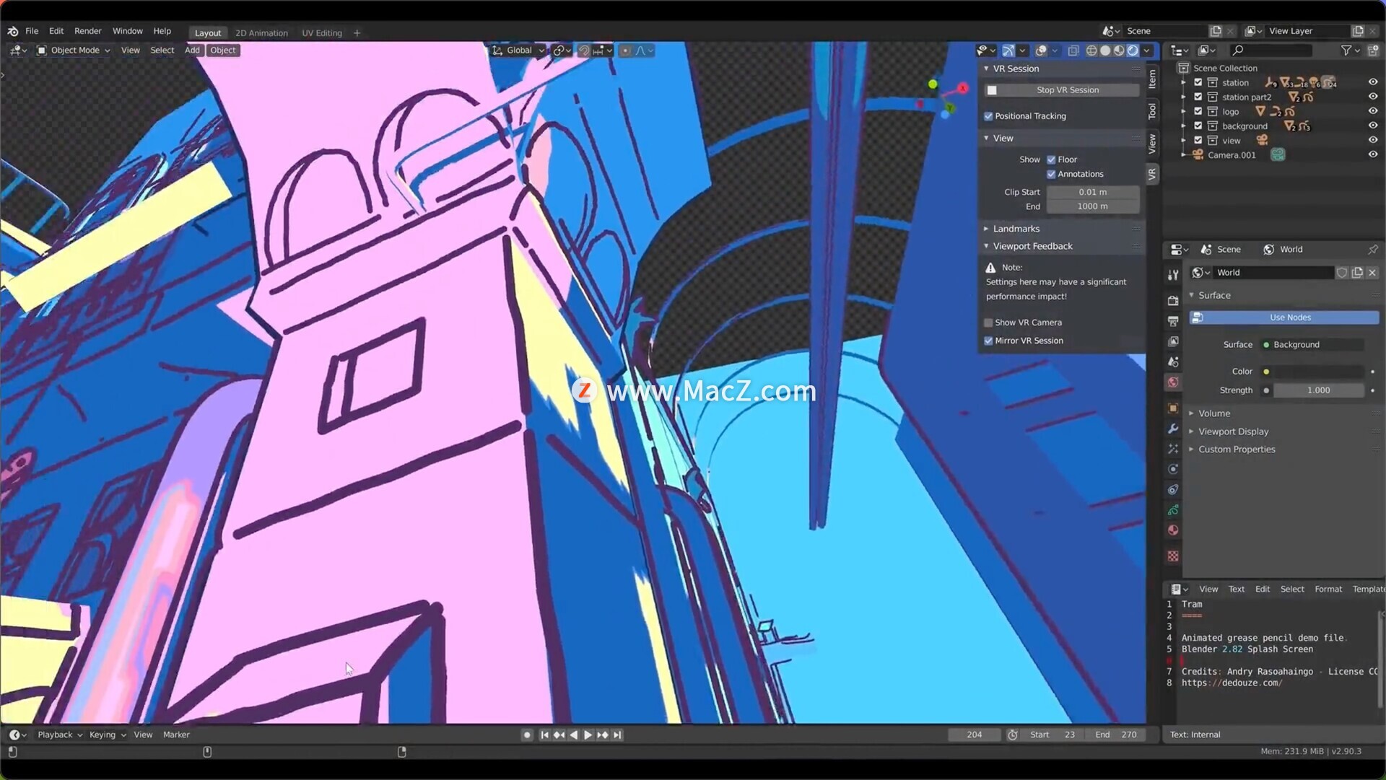
Task: Expand the Volume panel
Action: [x=1192, y=413]
